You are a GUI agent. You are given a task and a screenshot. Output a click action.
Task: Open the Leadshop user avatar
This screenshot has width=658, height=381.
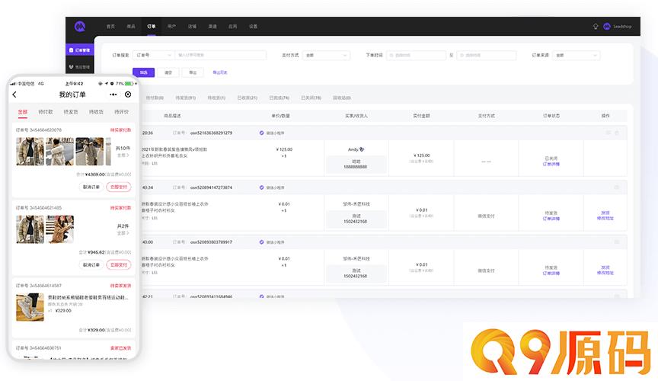click(606, 27)
